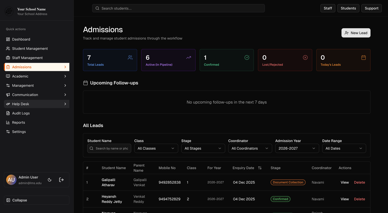Viewport: 388px width, 213px height.
Task: View Galipalli Atharav's lead
Action: click(x=345, y=182)
